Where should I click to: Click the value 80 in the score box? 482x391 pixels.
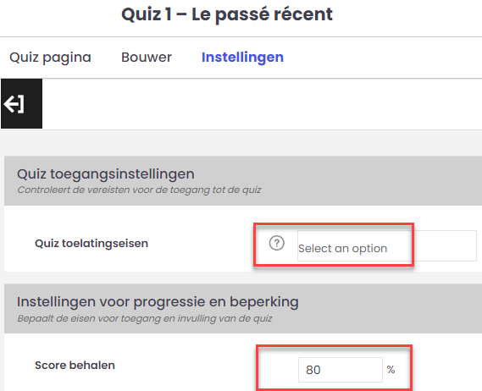tap(313, 370)
